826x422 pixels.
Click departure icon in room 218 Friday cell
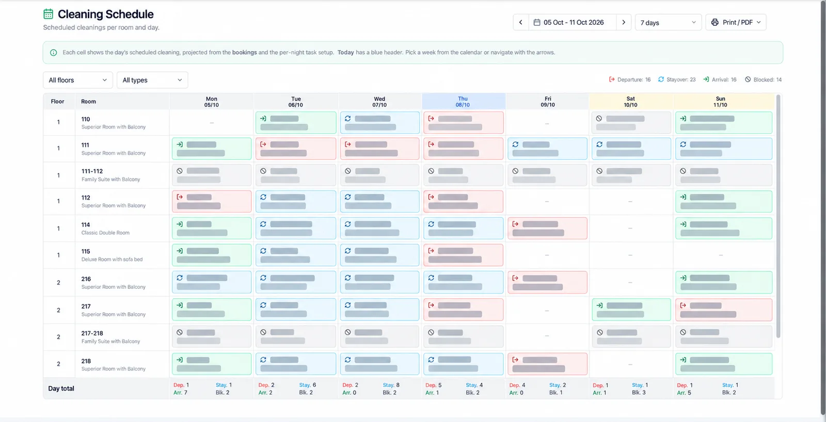(515, 360)
